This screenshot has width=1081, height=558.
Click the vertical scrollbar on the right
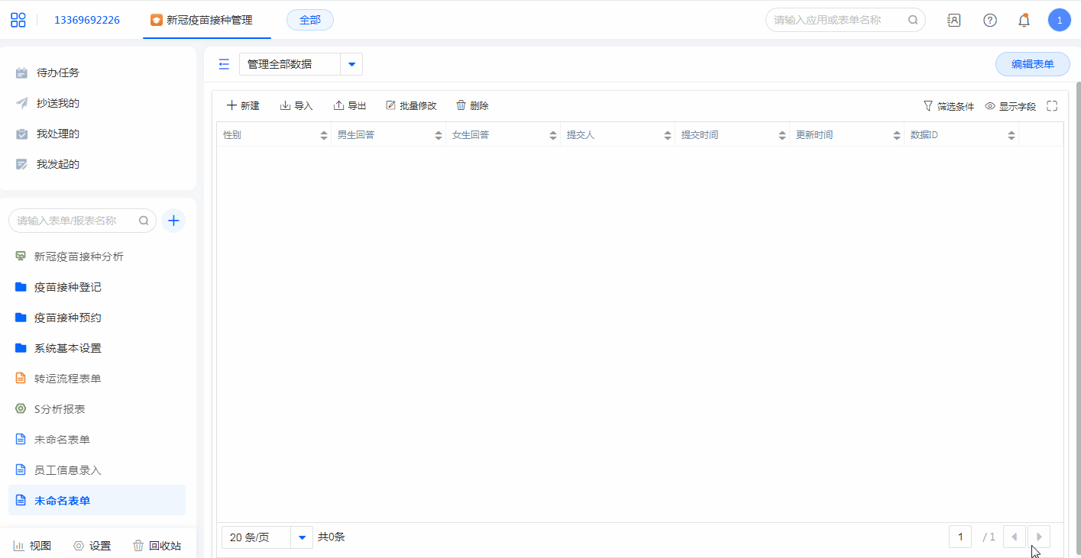pos(1077,305)
